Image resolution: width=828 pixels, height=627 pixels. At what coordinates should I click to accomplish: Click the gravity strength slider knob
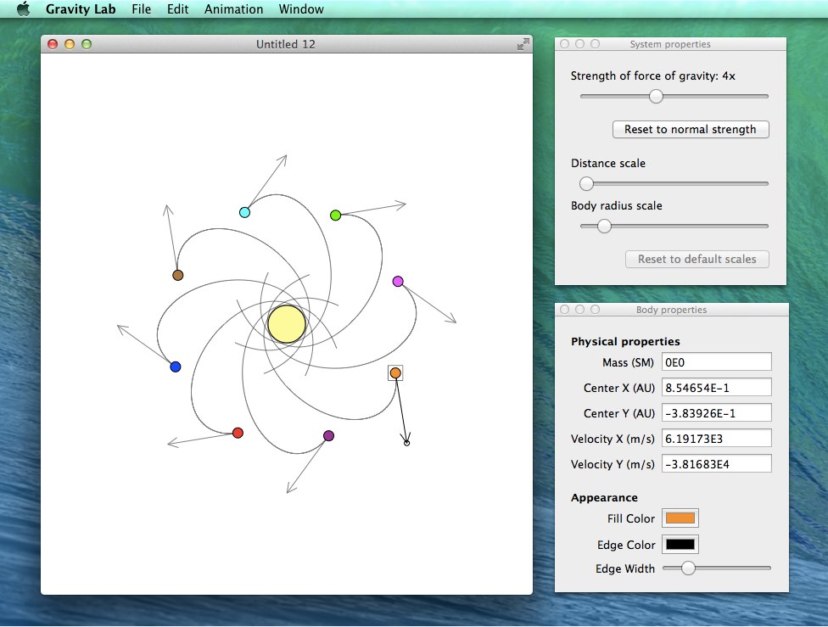pos(656,96)
